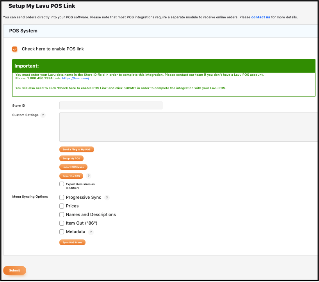Click inside the Store ID field
Screen dimensions: 319x282
(110, 105)
